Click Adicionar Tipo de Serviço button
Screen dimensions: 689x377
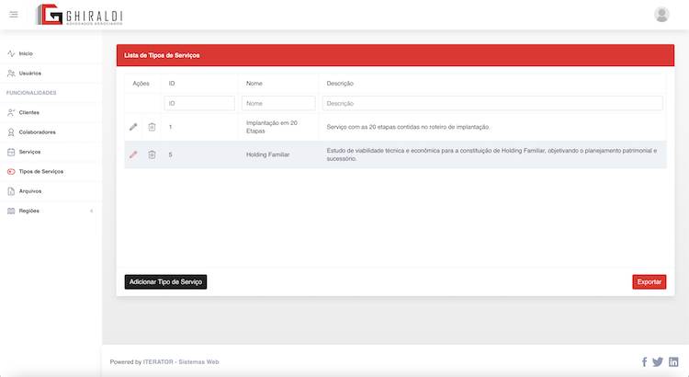point(165,282)
